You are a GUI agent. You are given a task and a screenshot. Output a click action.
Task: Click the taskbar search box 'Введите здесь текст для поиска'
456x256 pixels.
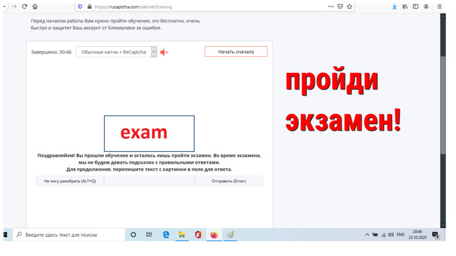tap(69, 235)
